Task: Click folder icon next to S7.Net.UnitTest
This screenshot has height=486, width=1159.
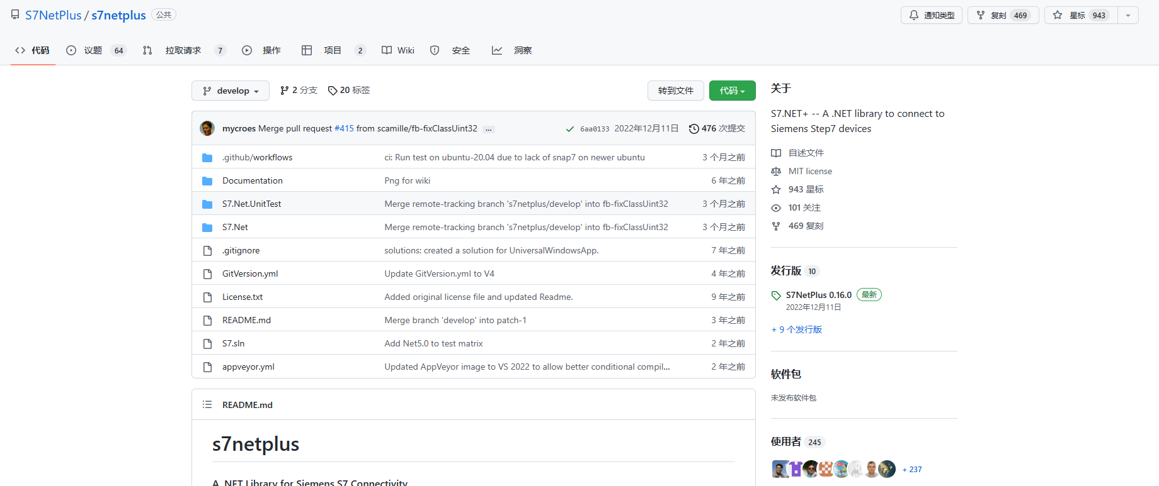Action: 207,204
